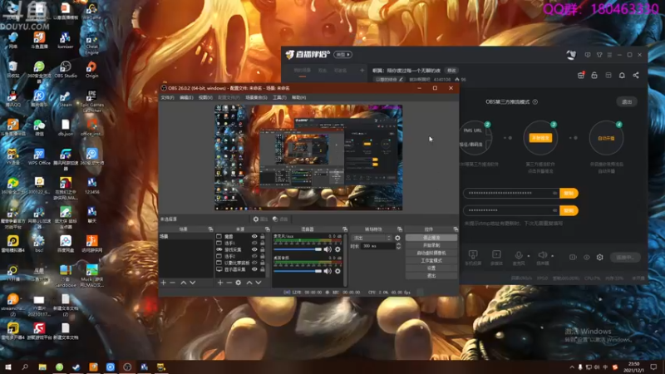Click 开始录制 in OBS controls

[x=431, y=245]
